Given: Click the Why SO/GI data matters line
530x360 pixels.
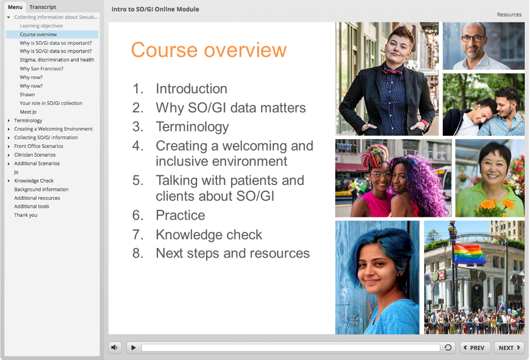Looking at the screenshot, I should click(x=230, y=108).
